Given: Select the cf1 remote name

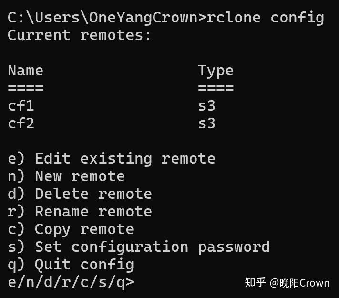Looking at the screenshot, I should click(21, 106).
